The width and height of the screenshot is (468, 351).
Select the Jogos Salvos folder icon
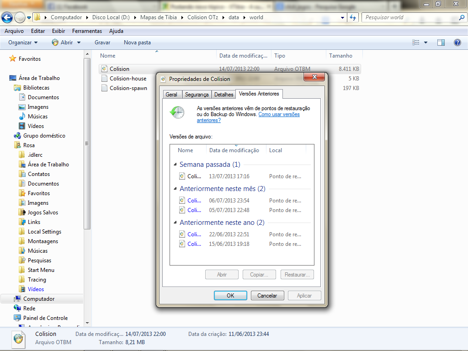(22, 212)
